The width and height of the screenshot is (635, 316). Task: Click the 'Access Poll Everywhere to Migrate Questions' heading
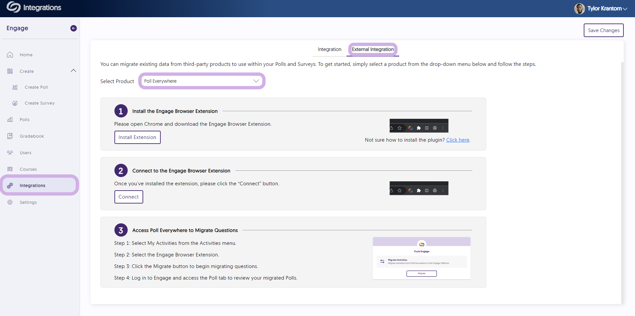click(x=185, y=230)
